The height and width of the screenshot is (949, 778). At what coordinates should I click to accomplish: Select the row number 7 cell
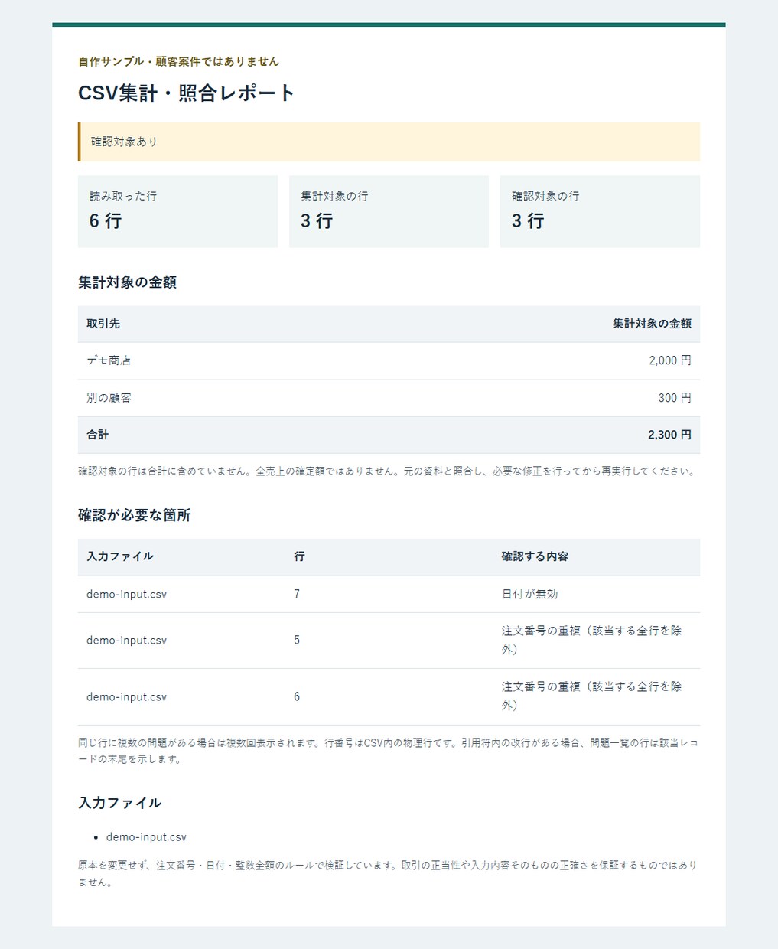click(x=297, y=594)
